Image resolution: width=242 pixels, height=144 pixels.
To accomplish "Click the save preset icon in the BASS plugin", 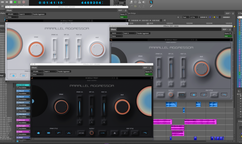I will [x=196, y=40].
